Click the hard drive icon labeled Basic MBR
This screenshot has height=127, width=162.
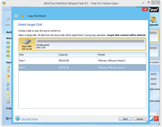click(x=27, y=42)
